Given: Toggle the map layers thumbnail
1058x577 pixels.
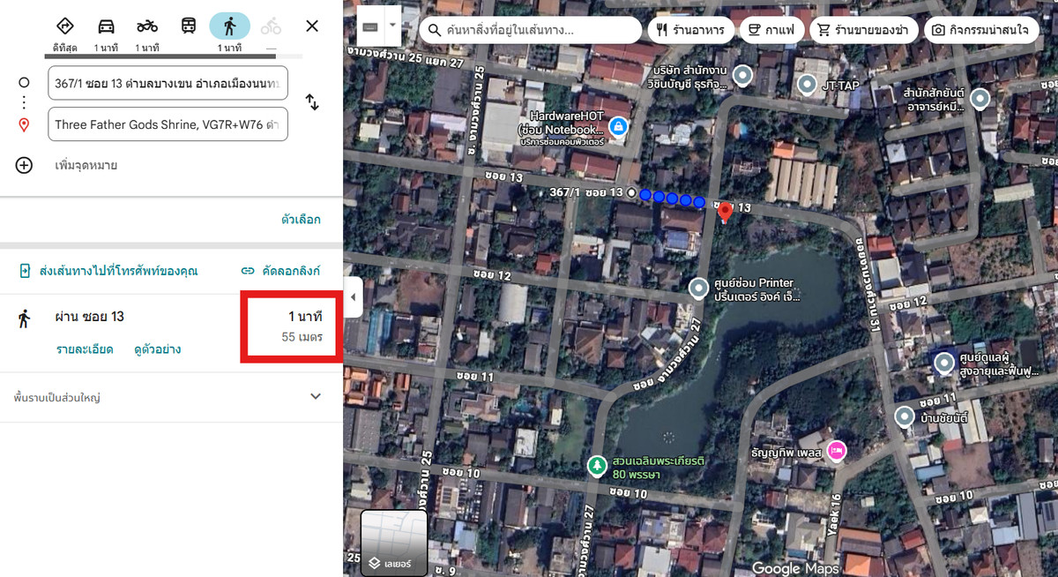Looking at the screenshot, I should tap(394, 543).
